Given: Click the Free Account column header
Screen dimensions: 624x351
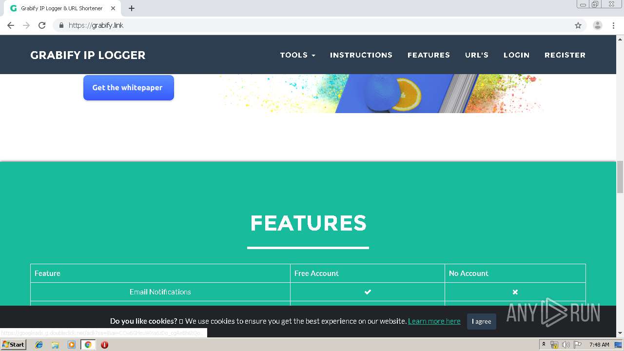Looking at the screenshot, I should [x=368, y=273].
